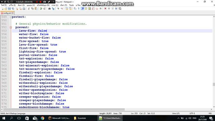Open the Edit (E) menu
215x121 pixels.
coord(12,5)
